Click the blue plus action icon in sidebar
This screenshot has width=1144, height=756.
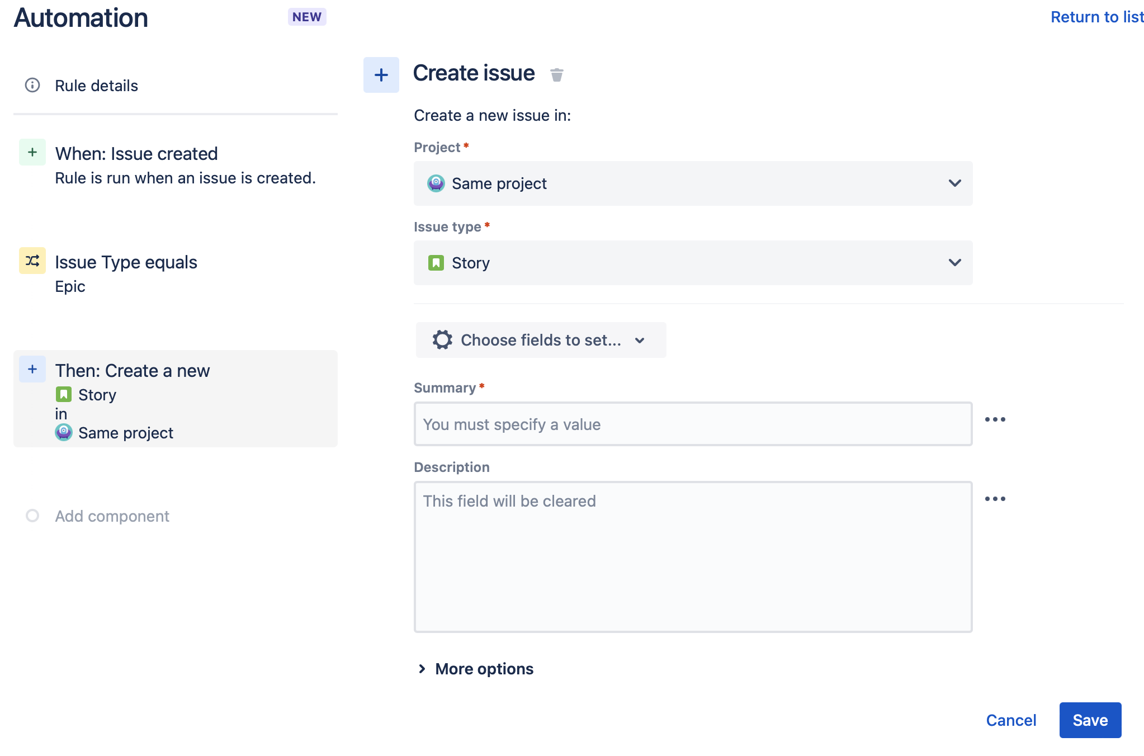pos(32,369)
